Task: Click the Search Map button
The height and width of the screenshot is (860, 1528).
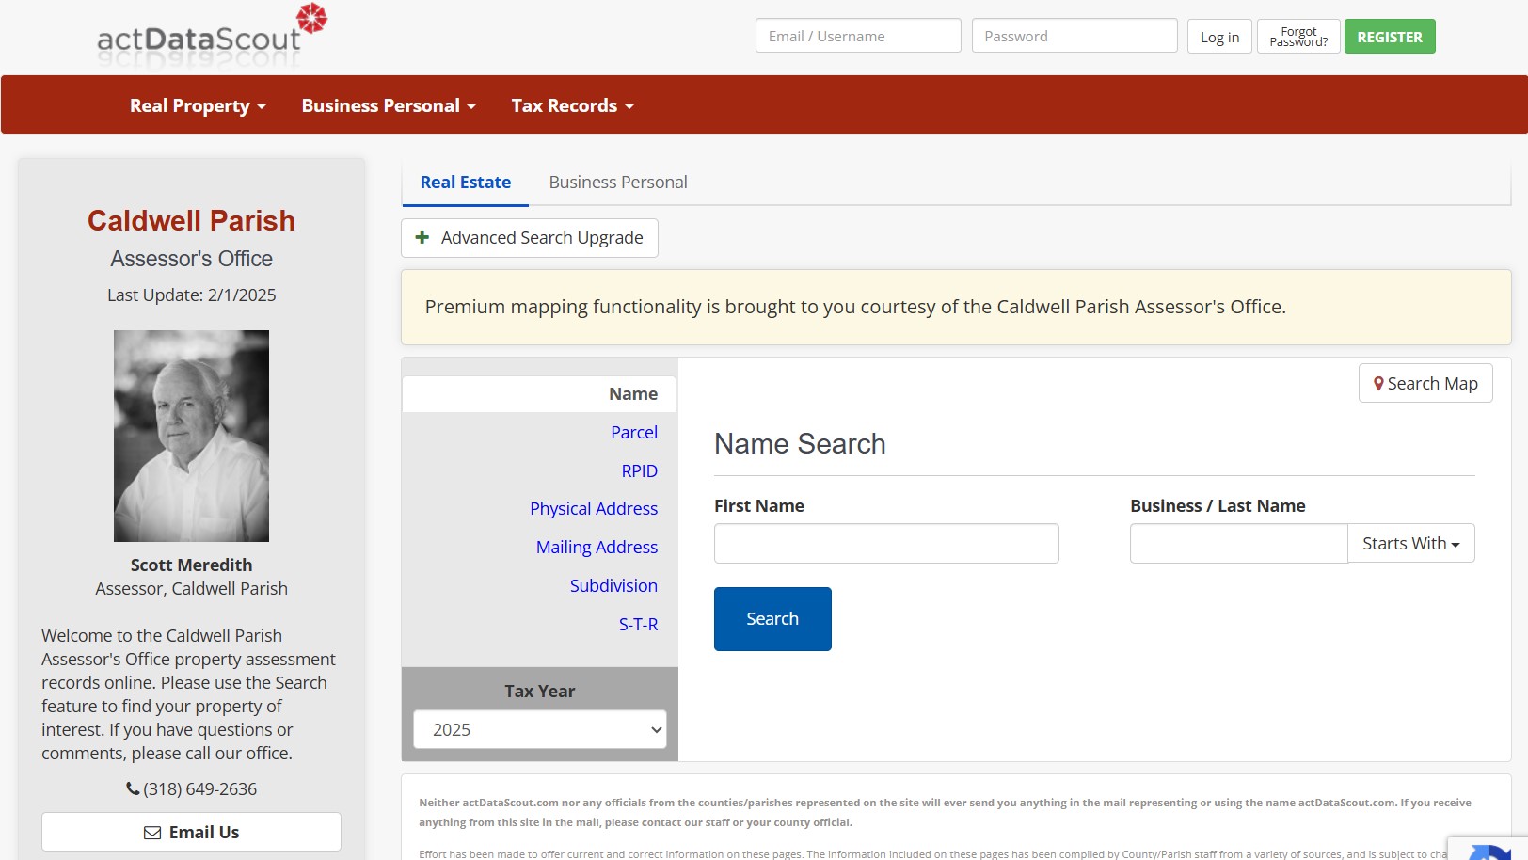Action: pos(1425,383)
